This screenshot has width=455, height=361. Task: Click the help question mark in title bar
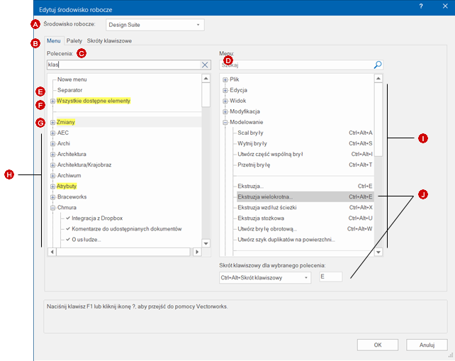[x=421, y=6]
